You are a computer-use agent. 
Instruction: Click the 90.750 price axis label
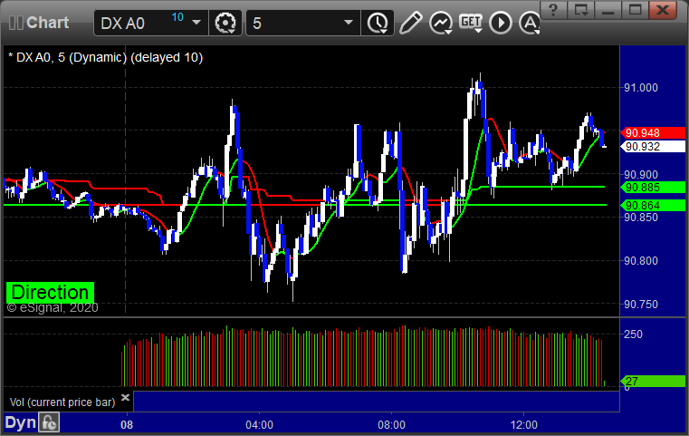click(641, 305)
